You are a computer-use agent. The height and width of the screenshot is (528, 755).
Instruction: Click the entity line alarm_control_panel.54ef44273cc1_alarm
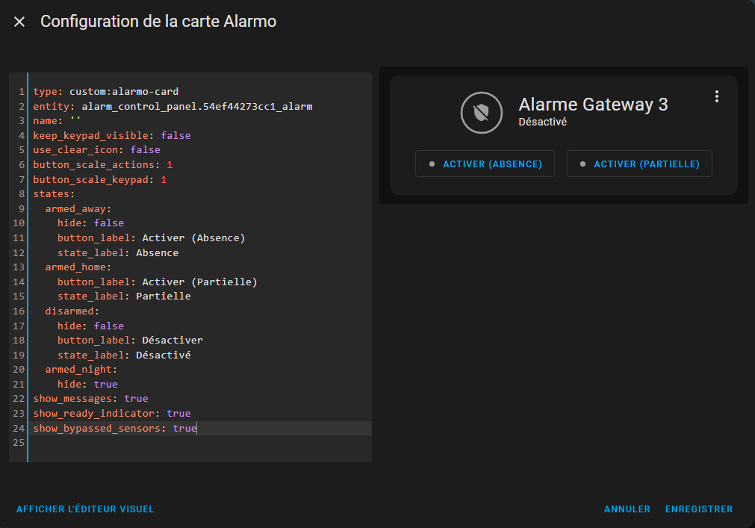(x=173, y=106)
